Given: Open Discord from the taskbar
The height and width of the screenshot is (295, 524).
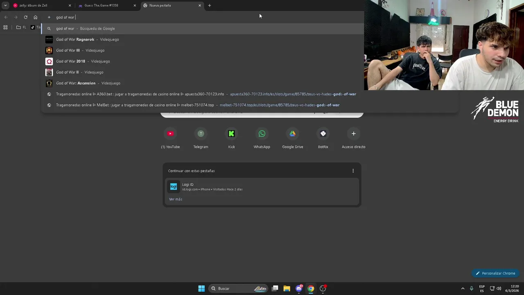Looking at the screenshot, I should pyautogui.click(x=299, y=288).
